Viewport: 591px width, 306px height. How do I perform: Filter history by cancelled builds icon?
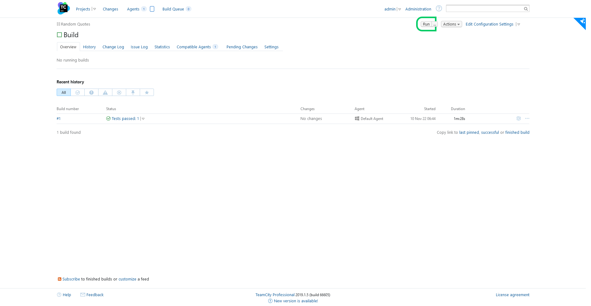pos(119,92)
